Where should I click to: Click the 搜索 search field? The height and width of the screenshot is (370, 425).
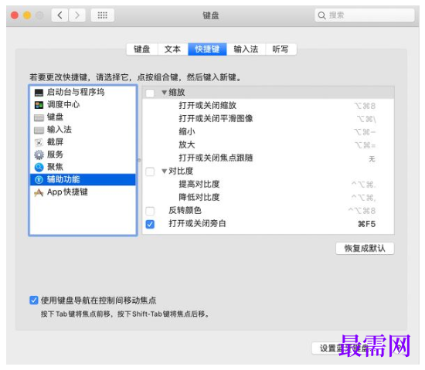(365, 15)
